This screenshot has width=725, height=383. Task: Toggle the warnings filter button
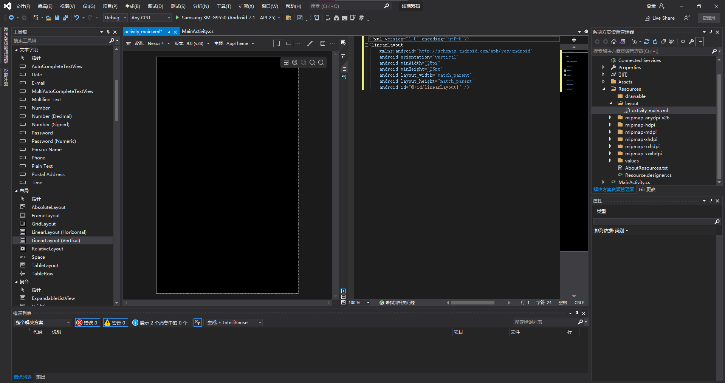[x=115, y=323]
